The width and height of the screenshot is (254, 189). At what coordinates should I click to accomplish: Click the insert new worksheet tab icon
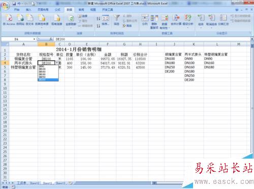coord(71,183)
